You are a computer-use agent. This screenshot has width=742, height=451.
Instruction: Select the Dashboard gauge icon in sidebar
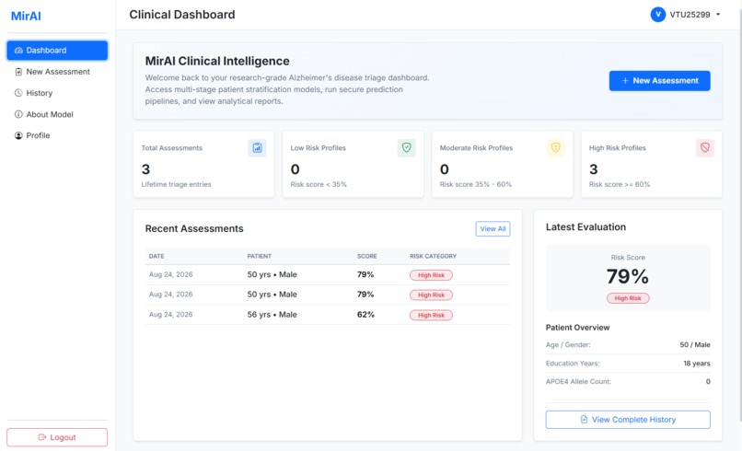click(18, 51)
